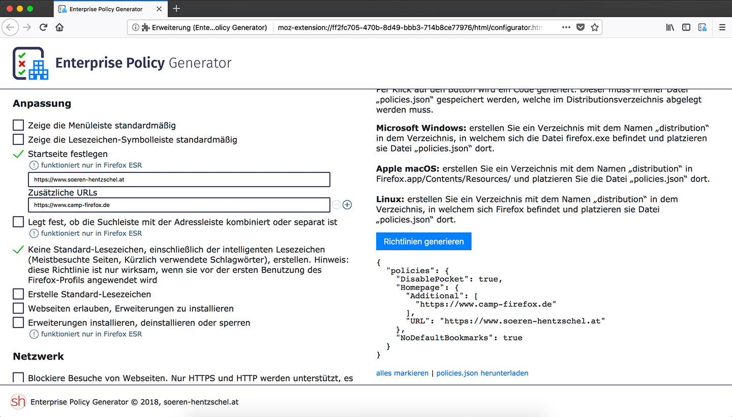Toggle Suchleiste mit Adressleiste kombiniert checkbox

18,222
